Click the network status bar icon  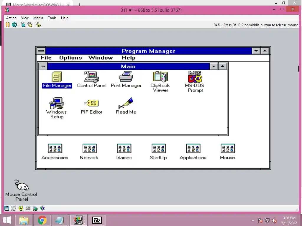tap(35, 208)
